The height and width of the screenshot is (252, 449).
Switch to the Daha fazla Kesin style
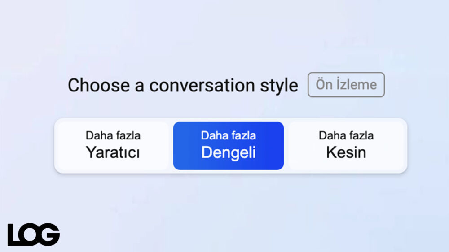pyautogui.click(x=346, y=146)
